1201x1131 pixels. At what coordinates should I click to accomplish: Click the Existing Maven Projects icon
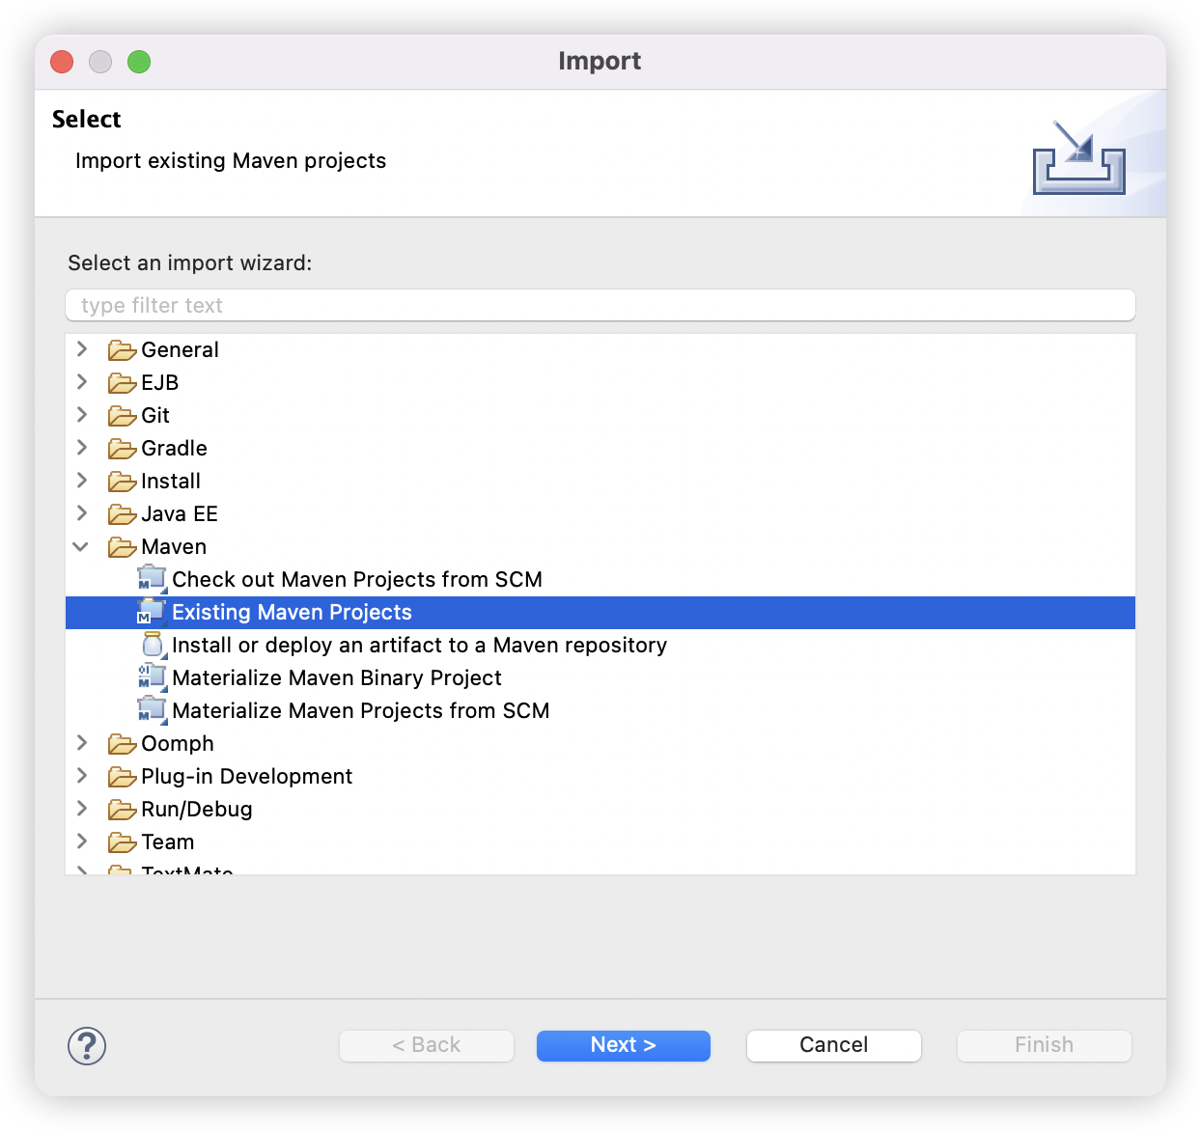pos(153,612)
